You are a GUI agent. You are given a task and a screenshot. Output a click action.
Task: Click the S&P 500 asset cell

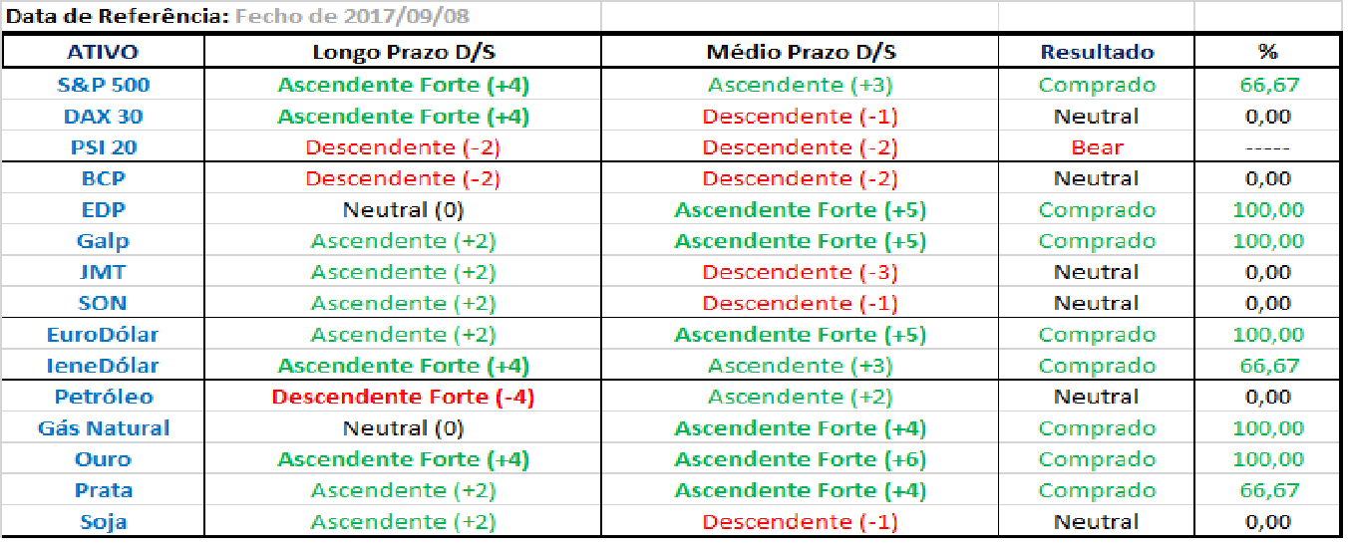[x=103, y=85]
